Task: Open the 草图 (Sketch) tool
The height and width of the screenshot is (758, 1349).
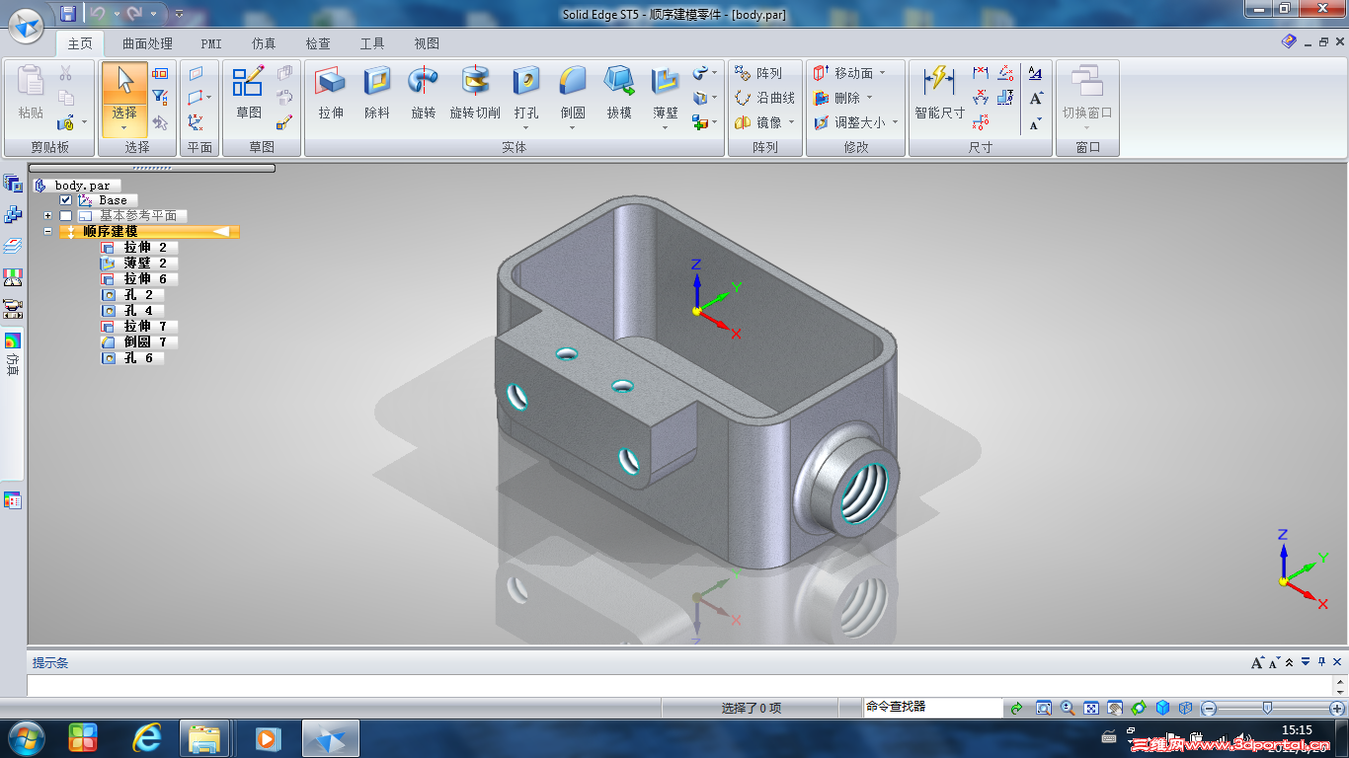Action: click(x=249, y=93)
